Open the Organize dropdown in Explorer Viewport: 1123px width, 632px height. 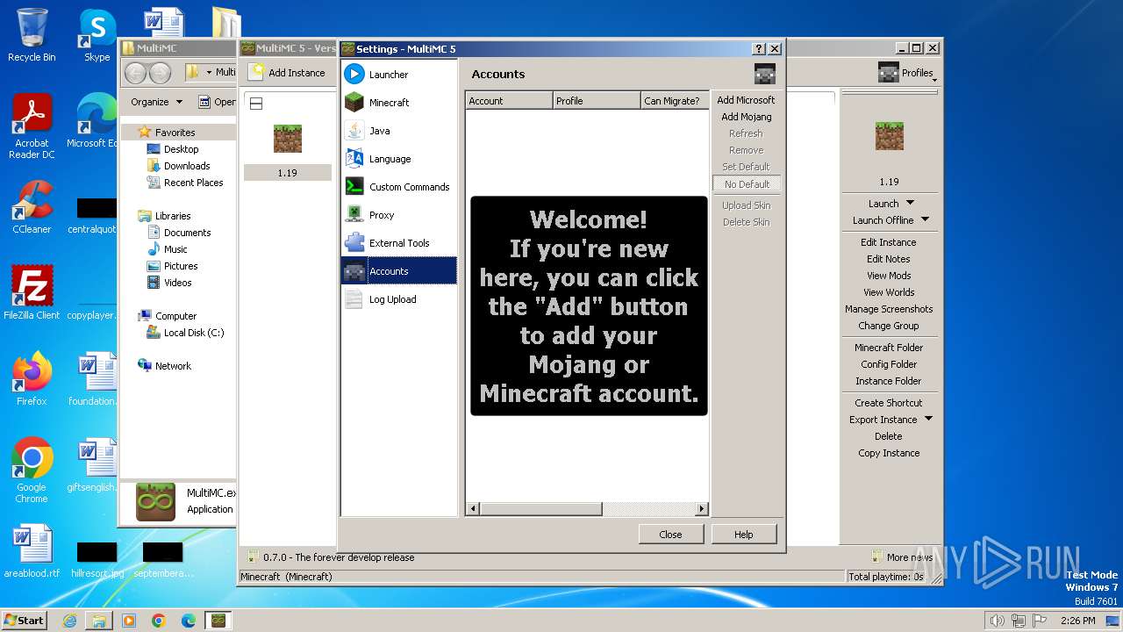(x=156, y=102)
